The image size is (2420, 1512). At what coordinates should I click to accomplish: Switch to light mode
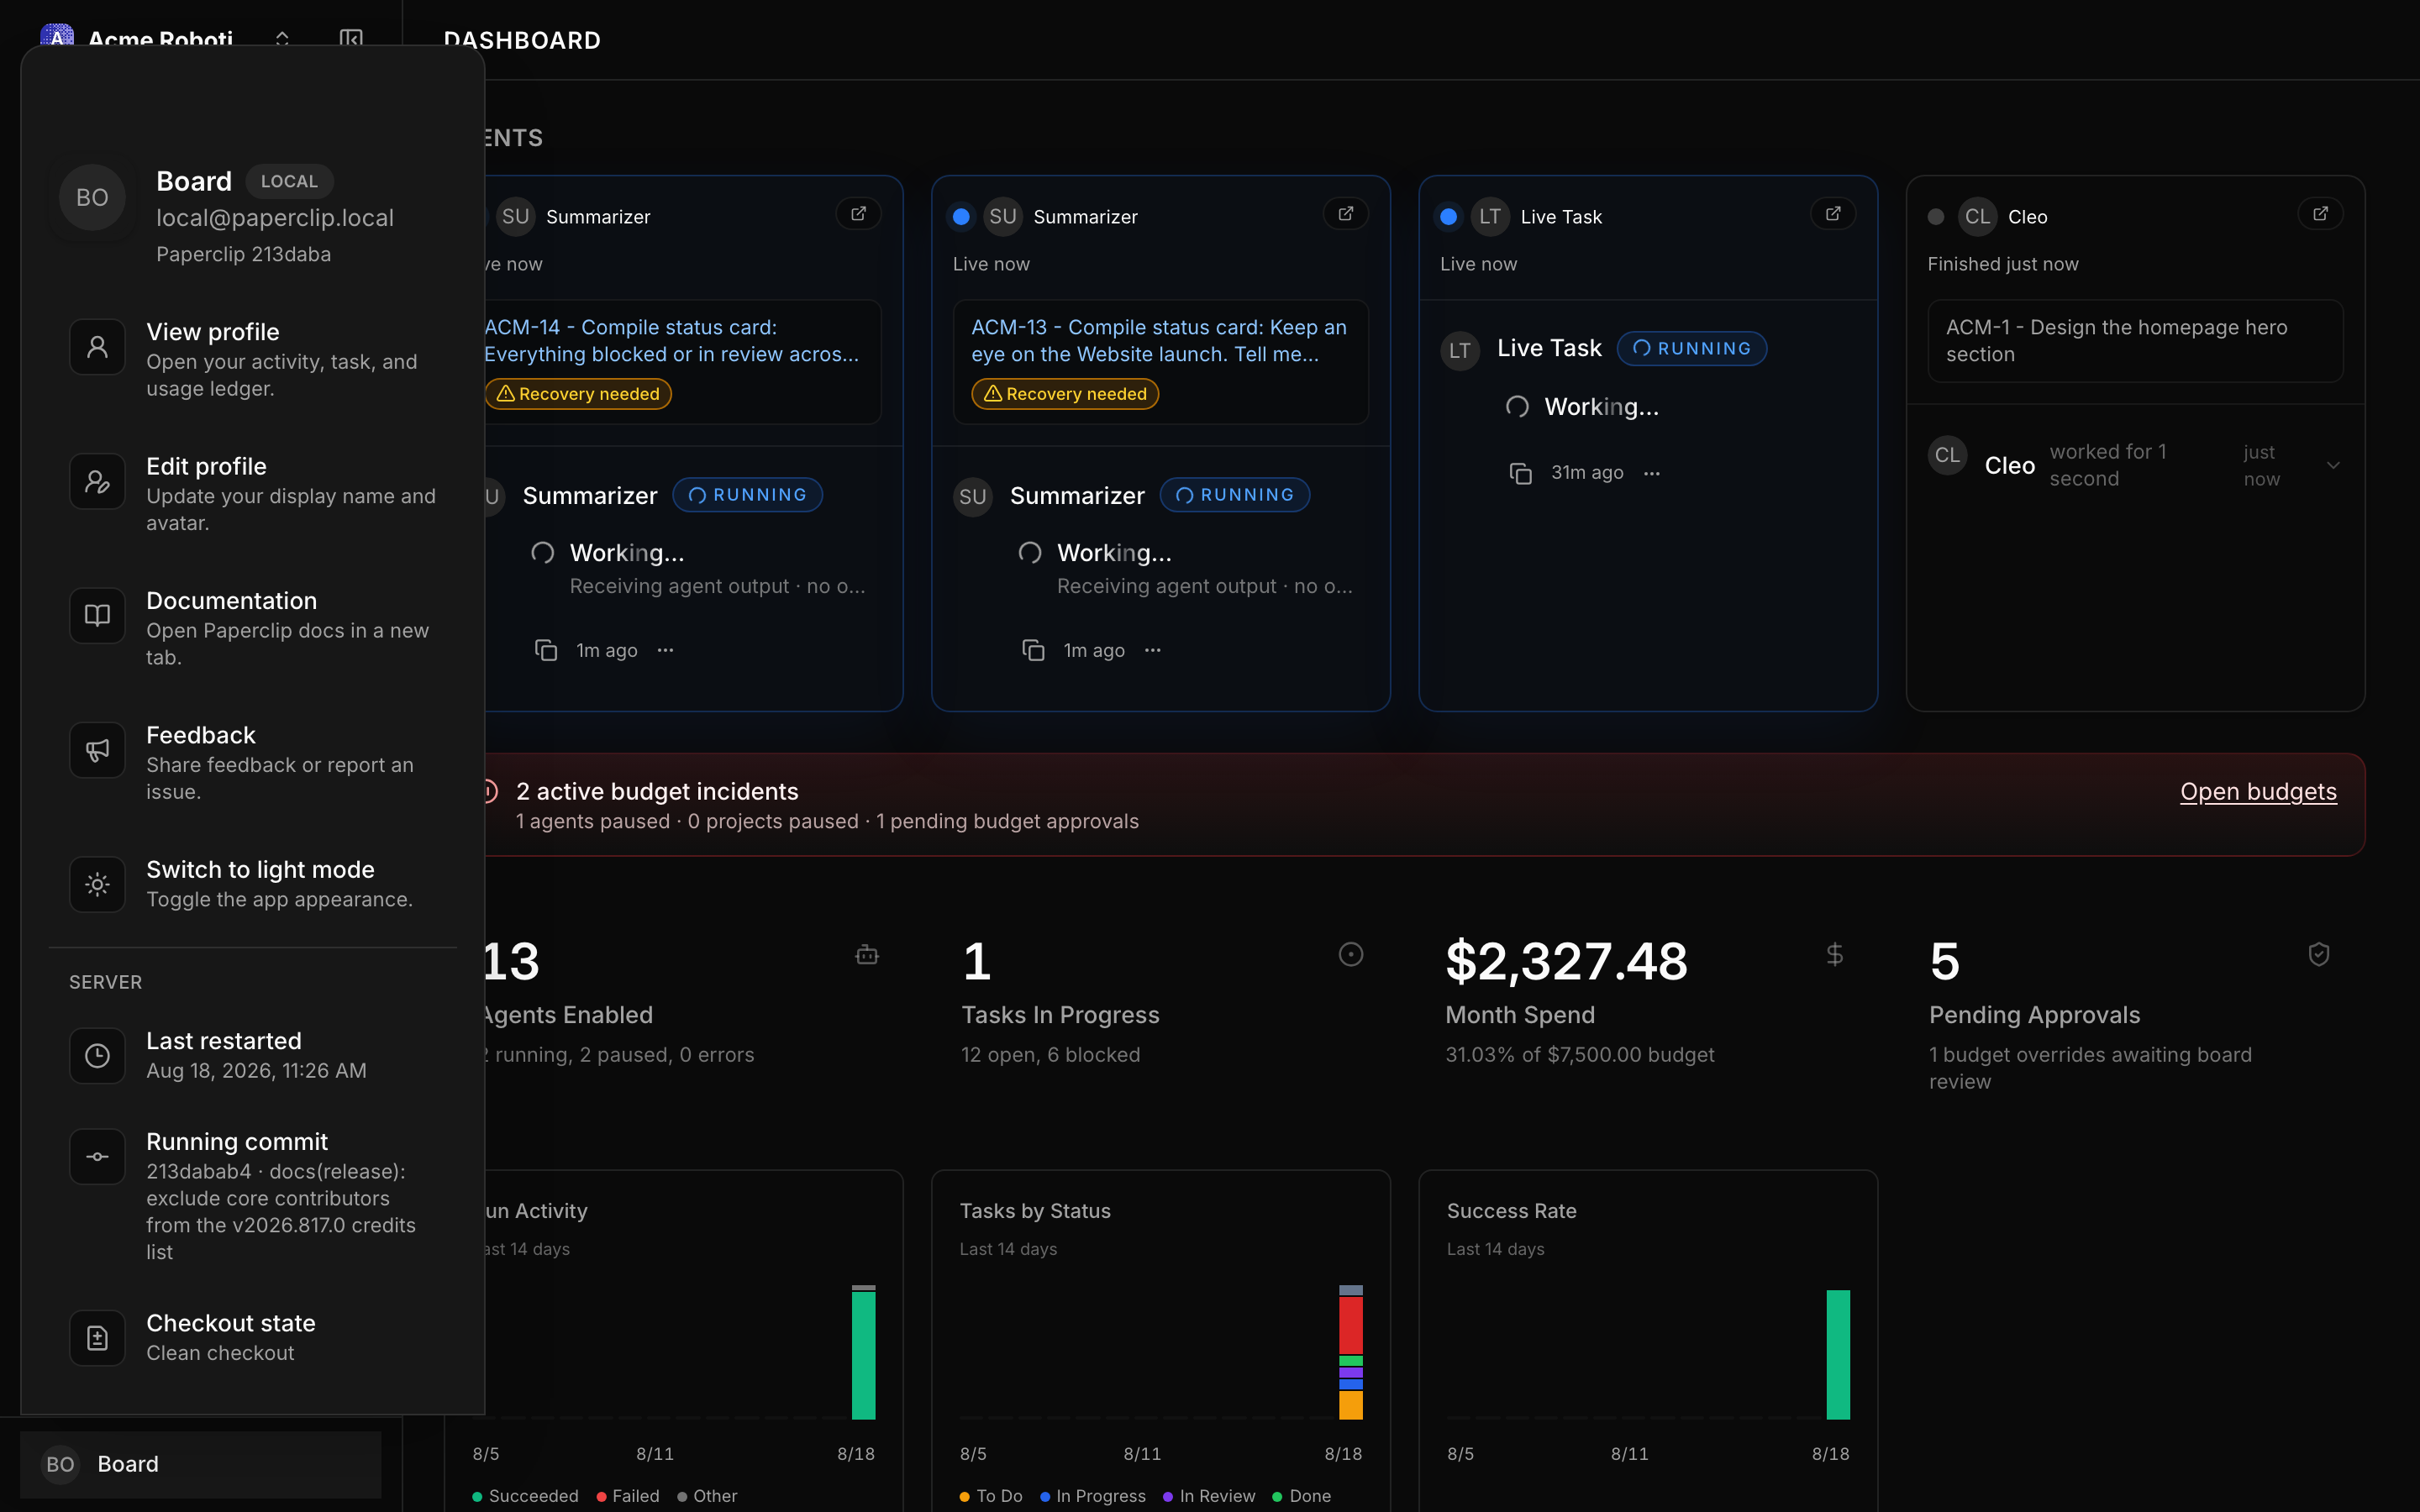point(252,884)
